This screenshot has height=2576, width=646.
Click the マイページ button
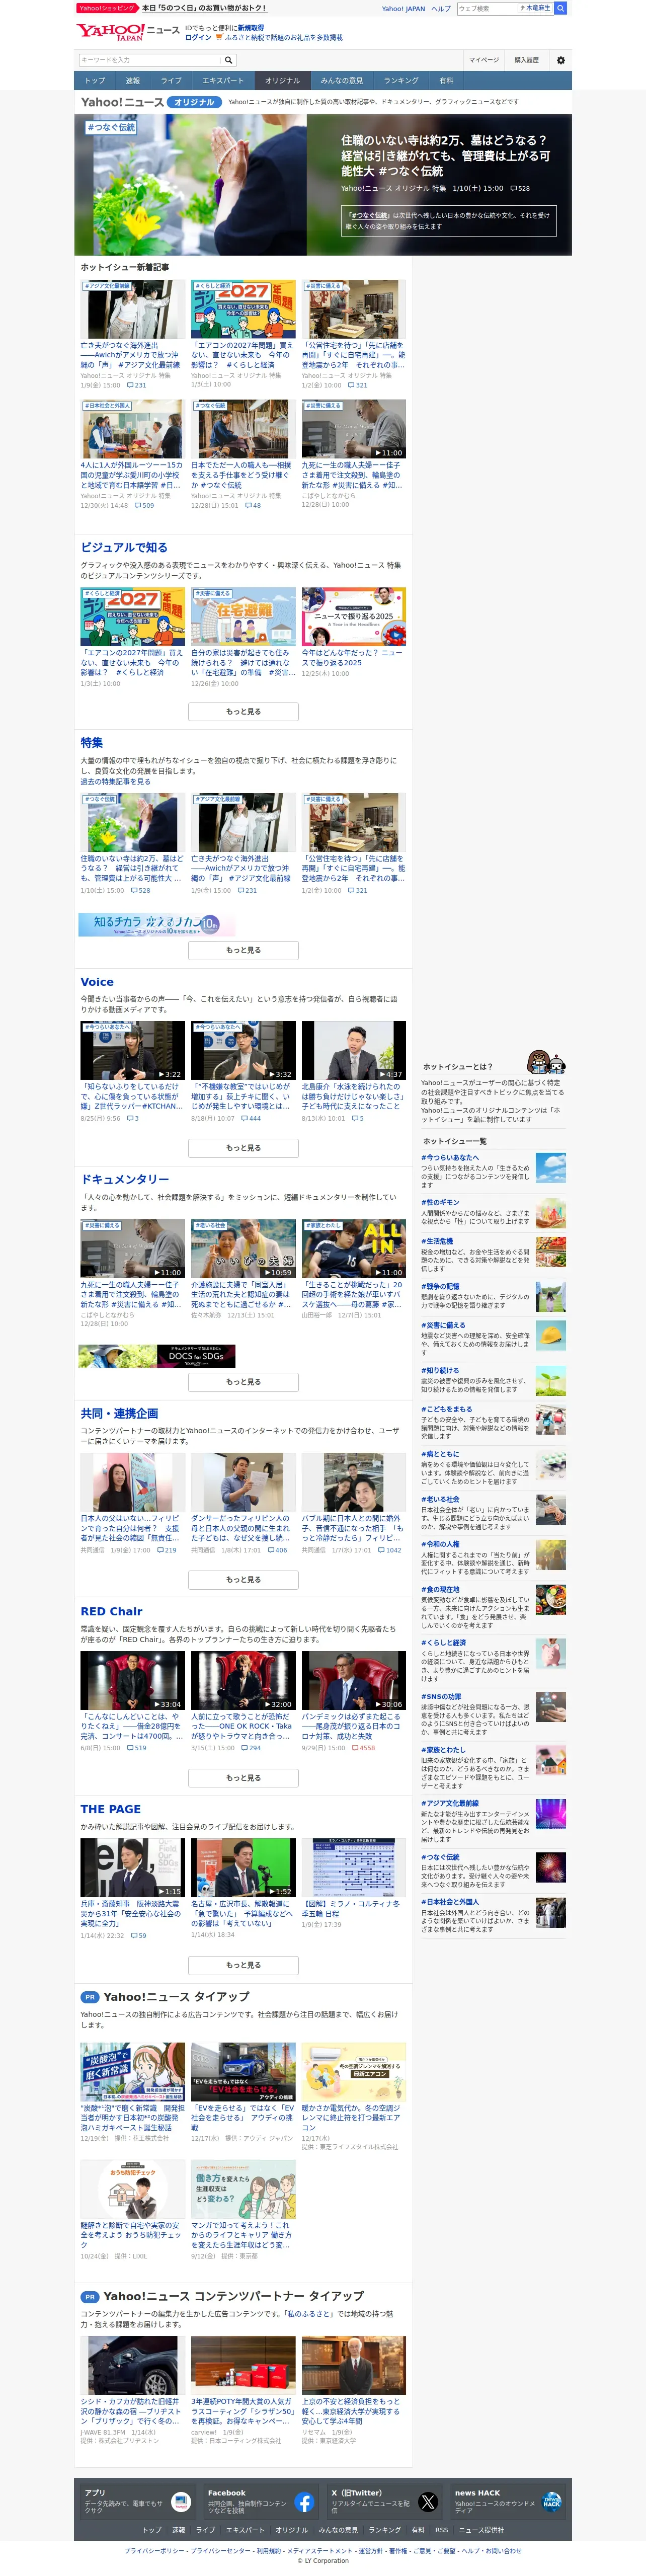[484, 60]
